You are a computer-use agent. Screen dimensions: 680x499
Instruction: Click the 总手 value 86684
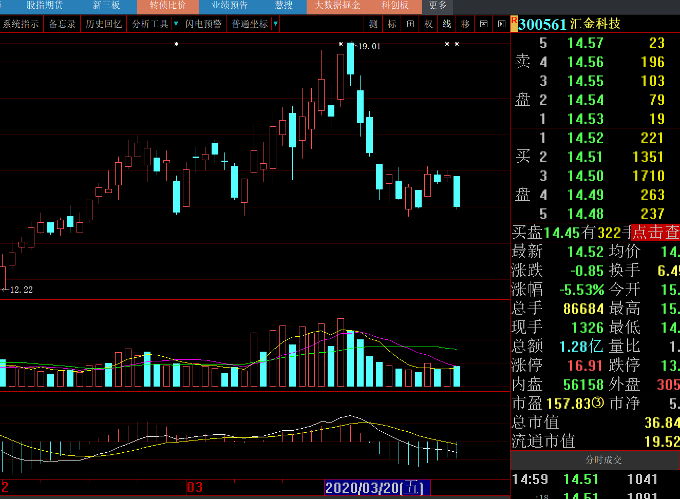(583, 309)
